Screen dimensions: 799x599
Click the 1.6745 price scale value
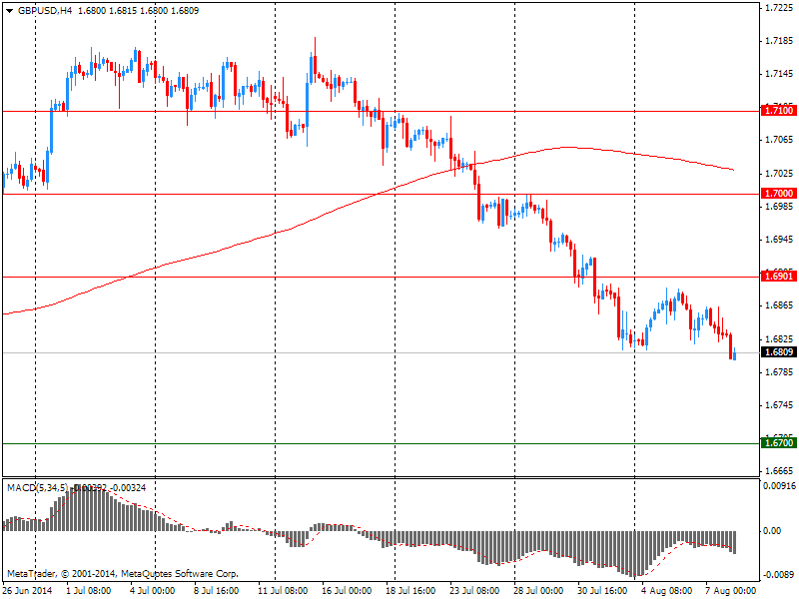pyautogui.click(x=779, y=405)
